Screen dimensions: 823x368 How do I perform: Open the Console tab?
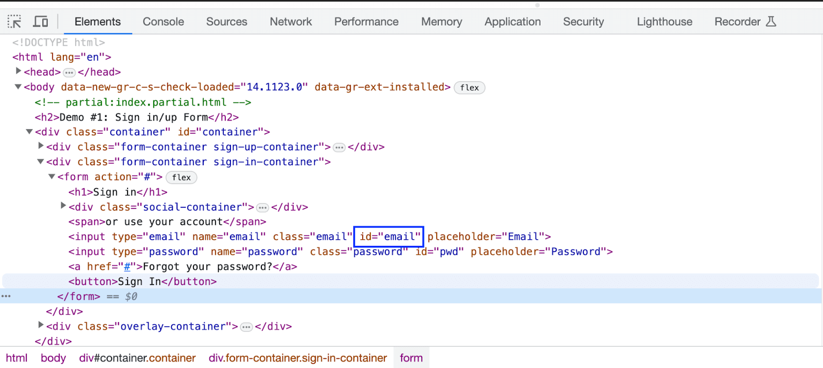coord(163,22)
